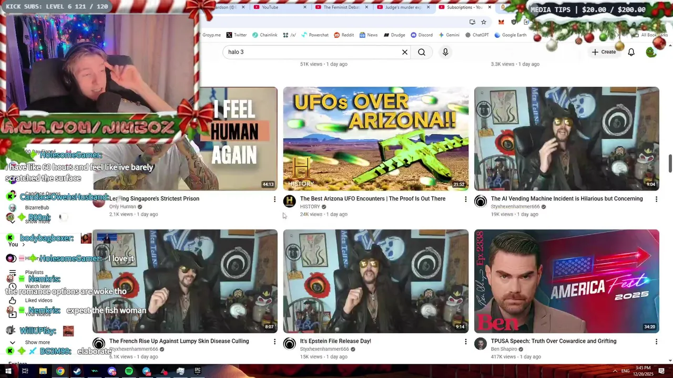This screenshot has width=673, height=378.
Task: Open File Explorer from taskbar
Action: [43, 371]
